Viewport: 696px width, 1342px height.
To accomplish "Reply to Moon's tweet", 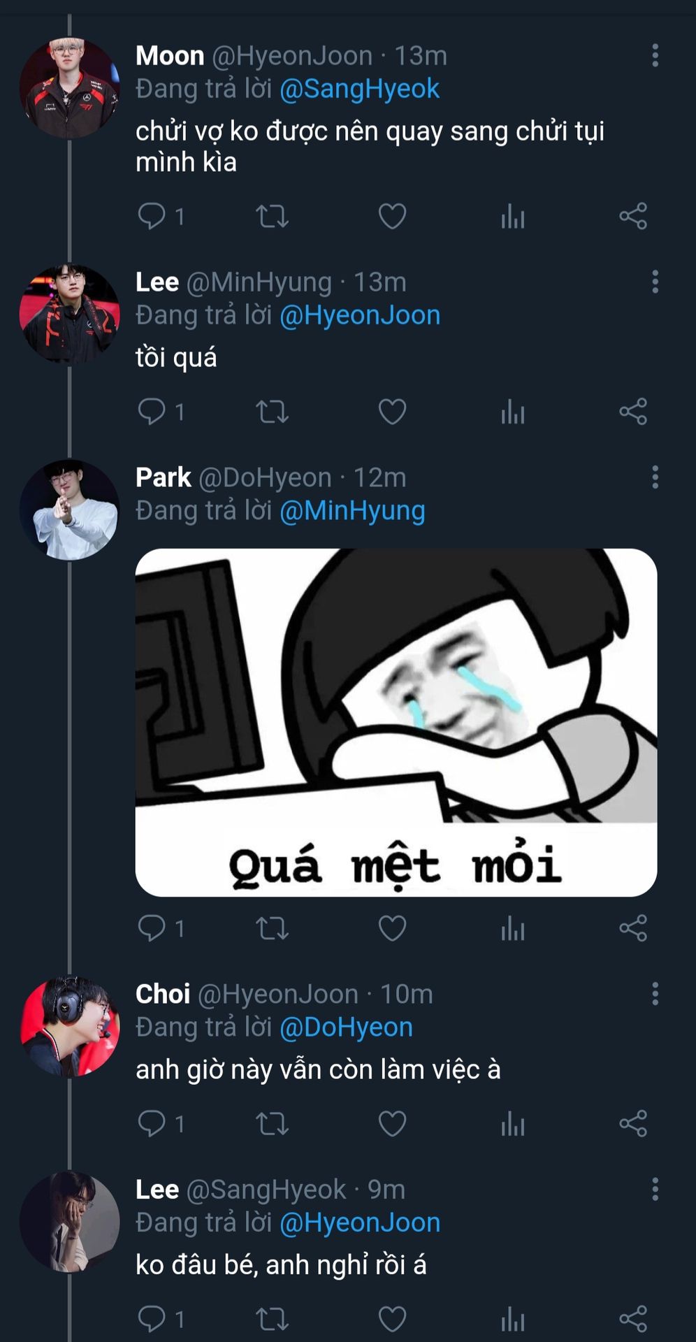I will [152, 216].
